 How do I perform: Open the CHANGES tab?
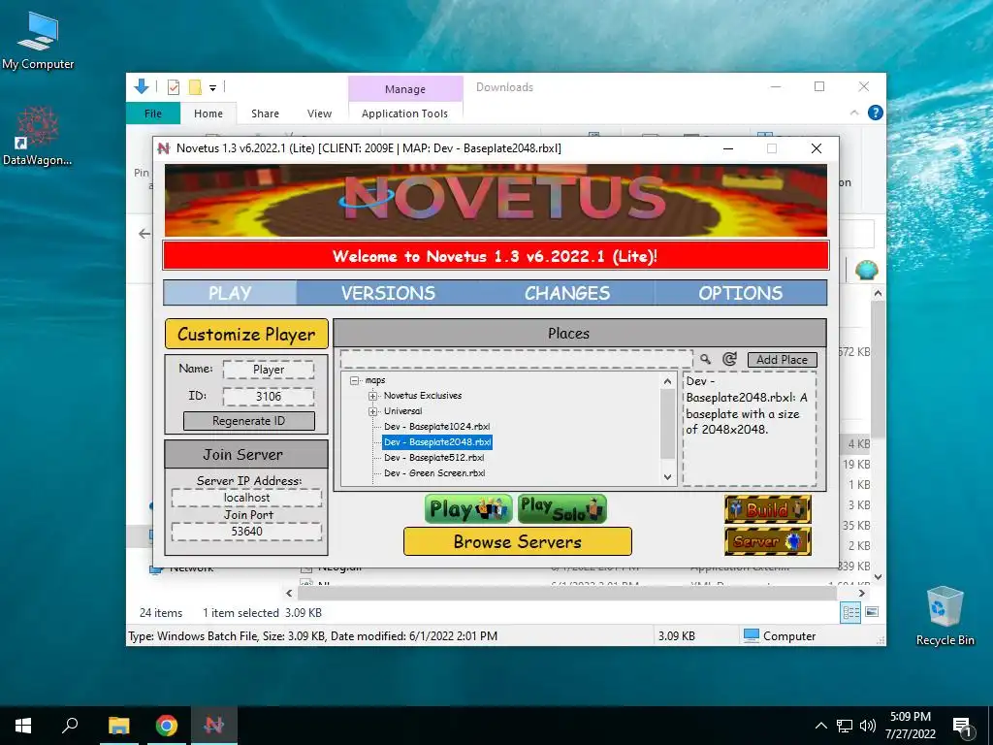coord(566,293)
